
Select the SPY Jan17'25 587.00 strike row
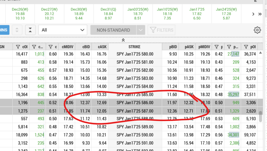coord(135,111)
